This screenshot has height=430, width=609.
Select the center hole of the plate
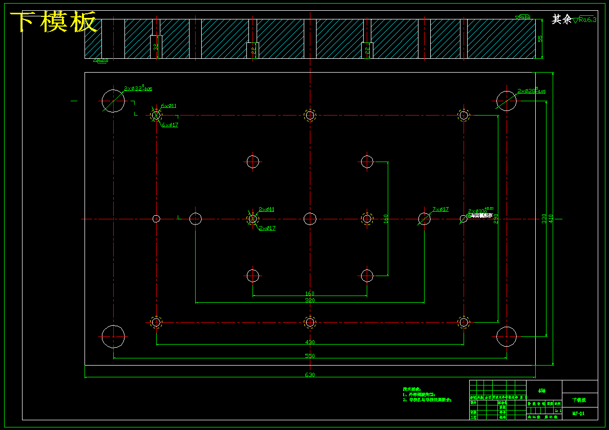[310, 219]
